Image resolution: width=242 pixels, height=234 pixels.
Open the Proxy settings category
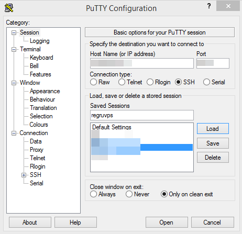coord(37,150)
